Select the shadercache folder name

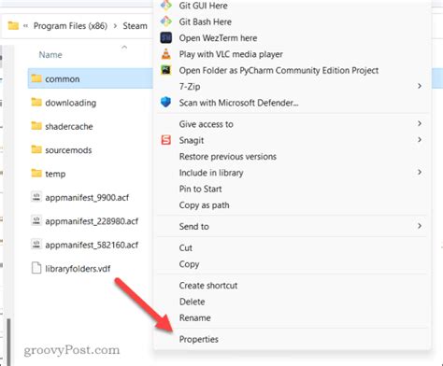(69, 126)
